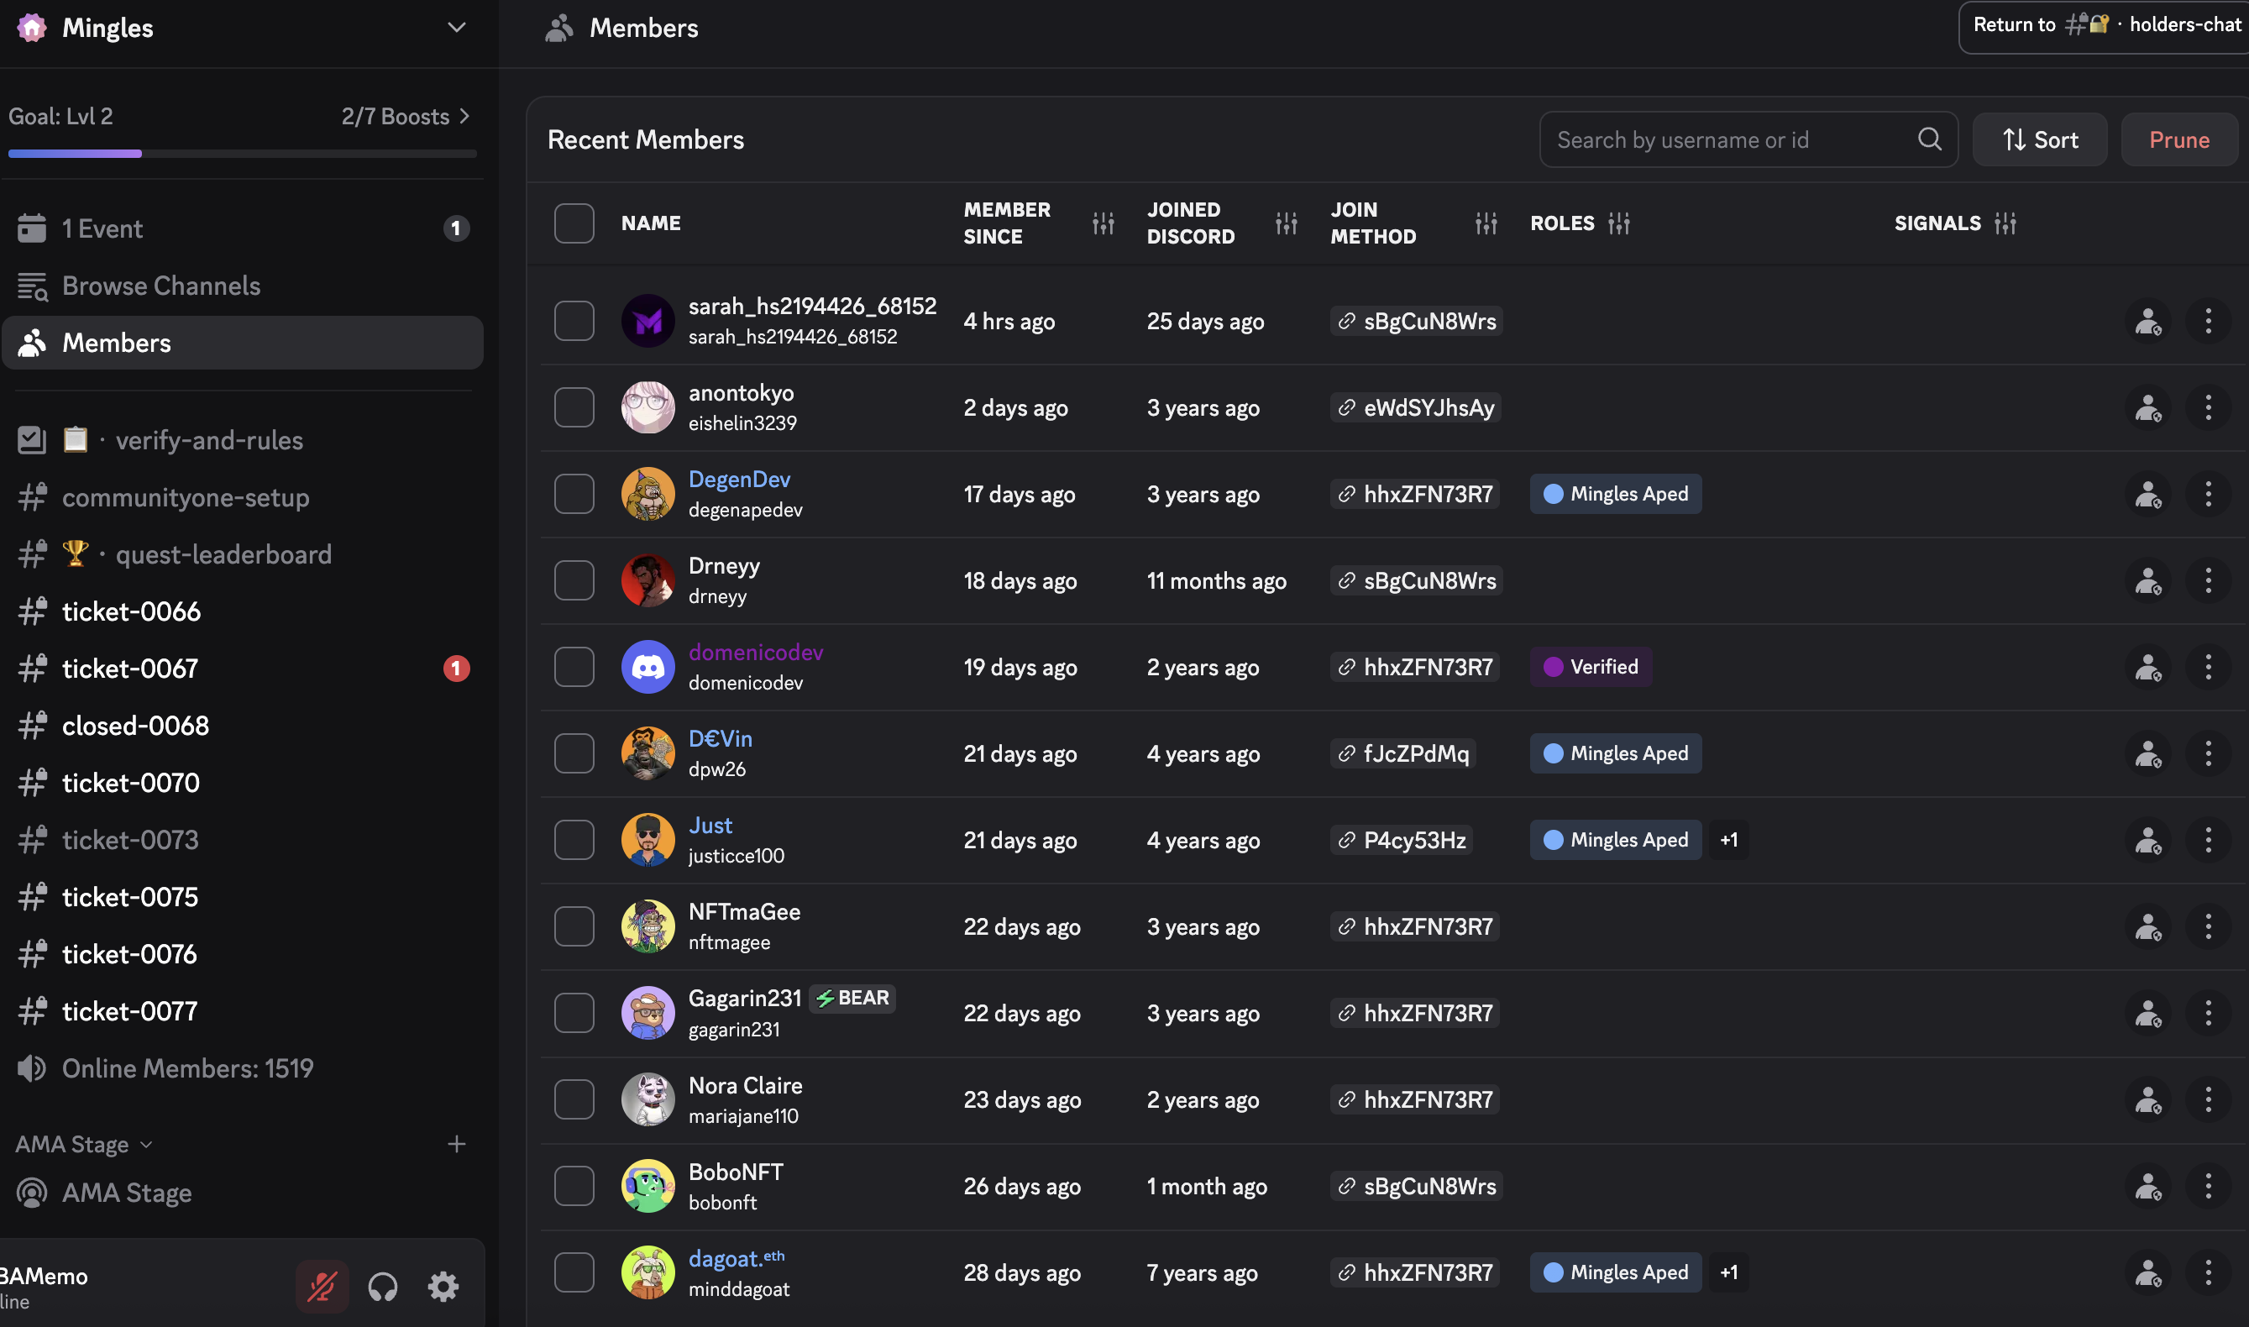Open the AMA Stage stage channel

point(242,1193)
